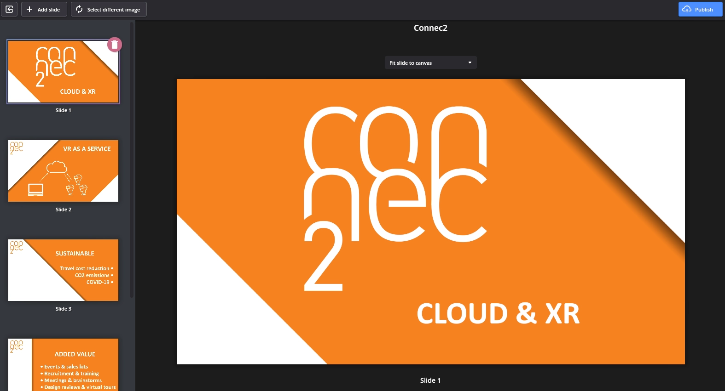725x391 pixels.
Task: Select the Slide 1 Cloud & XR thumbnail
Action: click(63, 72)
